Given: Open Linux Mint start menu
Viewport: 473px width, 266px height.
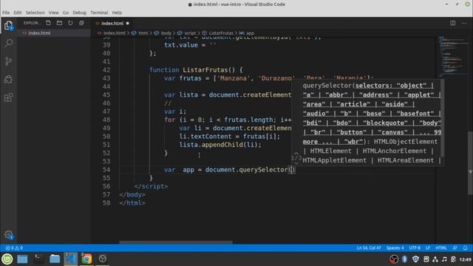Looking at the screenshot, I should (7, 259).
